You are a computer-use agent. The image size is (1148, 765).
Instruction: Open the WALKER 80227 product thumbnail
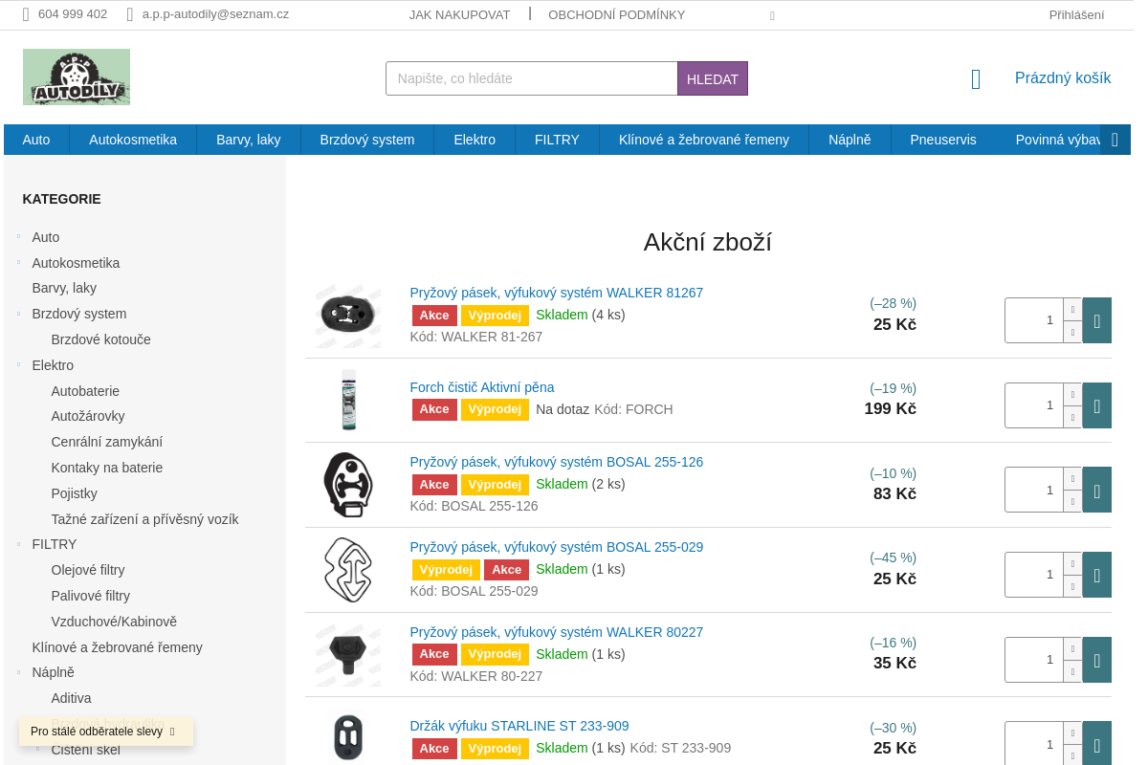click(348, 655)
